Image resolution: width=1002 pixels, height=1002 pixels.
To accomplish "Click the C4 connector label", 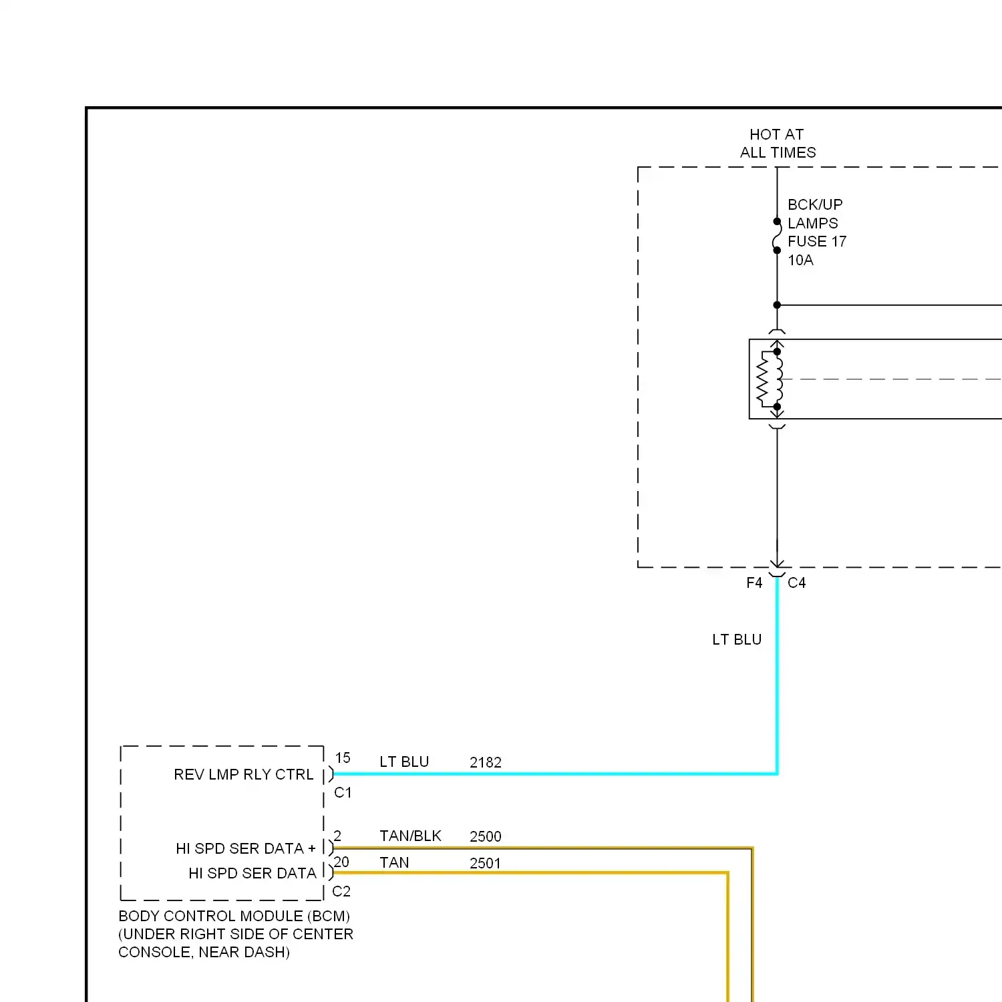I will tap(796, 583).
